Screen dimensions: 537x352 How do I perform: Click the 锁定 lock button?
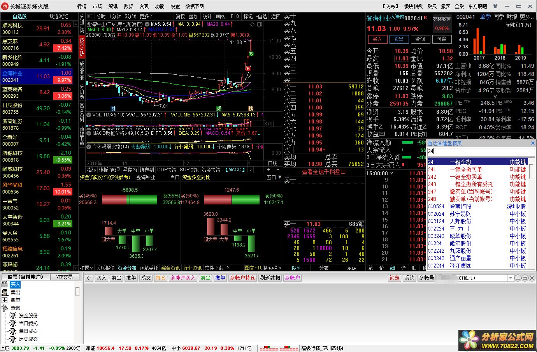click(x=395, y=278)
